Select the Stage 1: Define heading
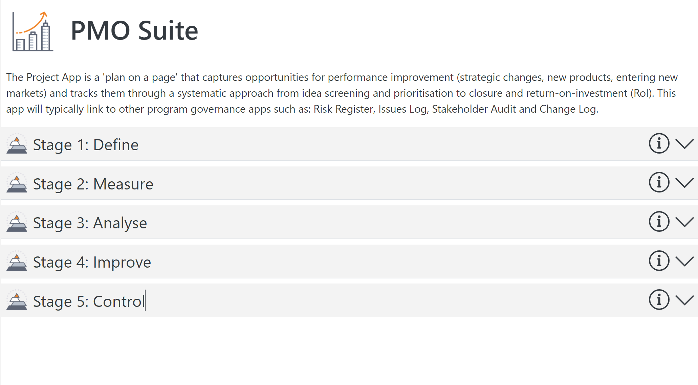 coord(86,145)
